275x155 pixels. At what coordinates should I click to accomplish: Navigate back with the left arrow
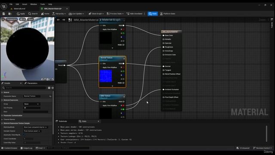tap(58, 20)
